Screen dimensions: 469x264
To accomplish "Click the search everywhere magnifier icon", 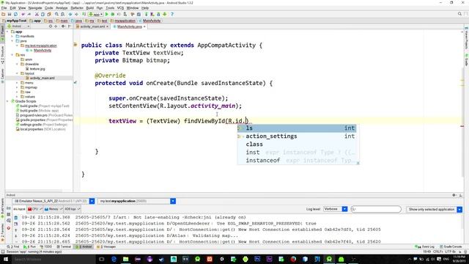I will click(459, 14).
